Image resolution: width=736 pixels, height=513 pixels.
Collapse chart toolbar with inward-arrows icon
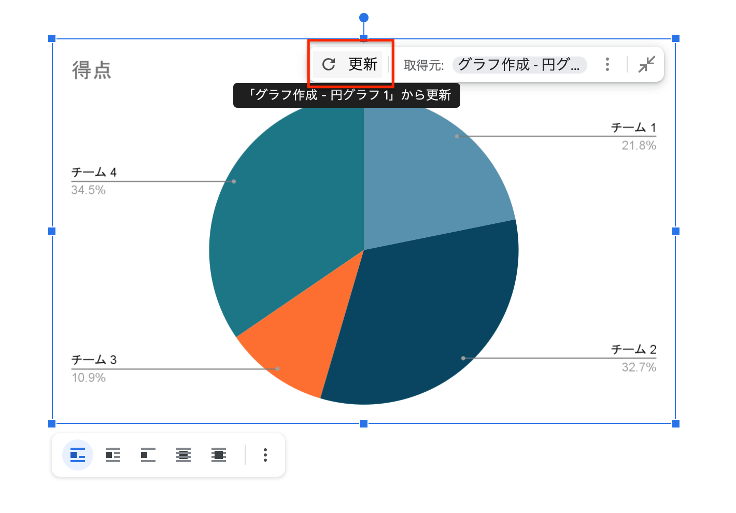tap(647, 64)
